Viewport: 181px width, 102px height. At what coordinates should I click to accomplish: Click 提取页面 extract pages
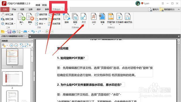point(41,14)
